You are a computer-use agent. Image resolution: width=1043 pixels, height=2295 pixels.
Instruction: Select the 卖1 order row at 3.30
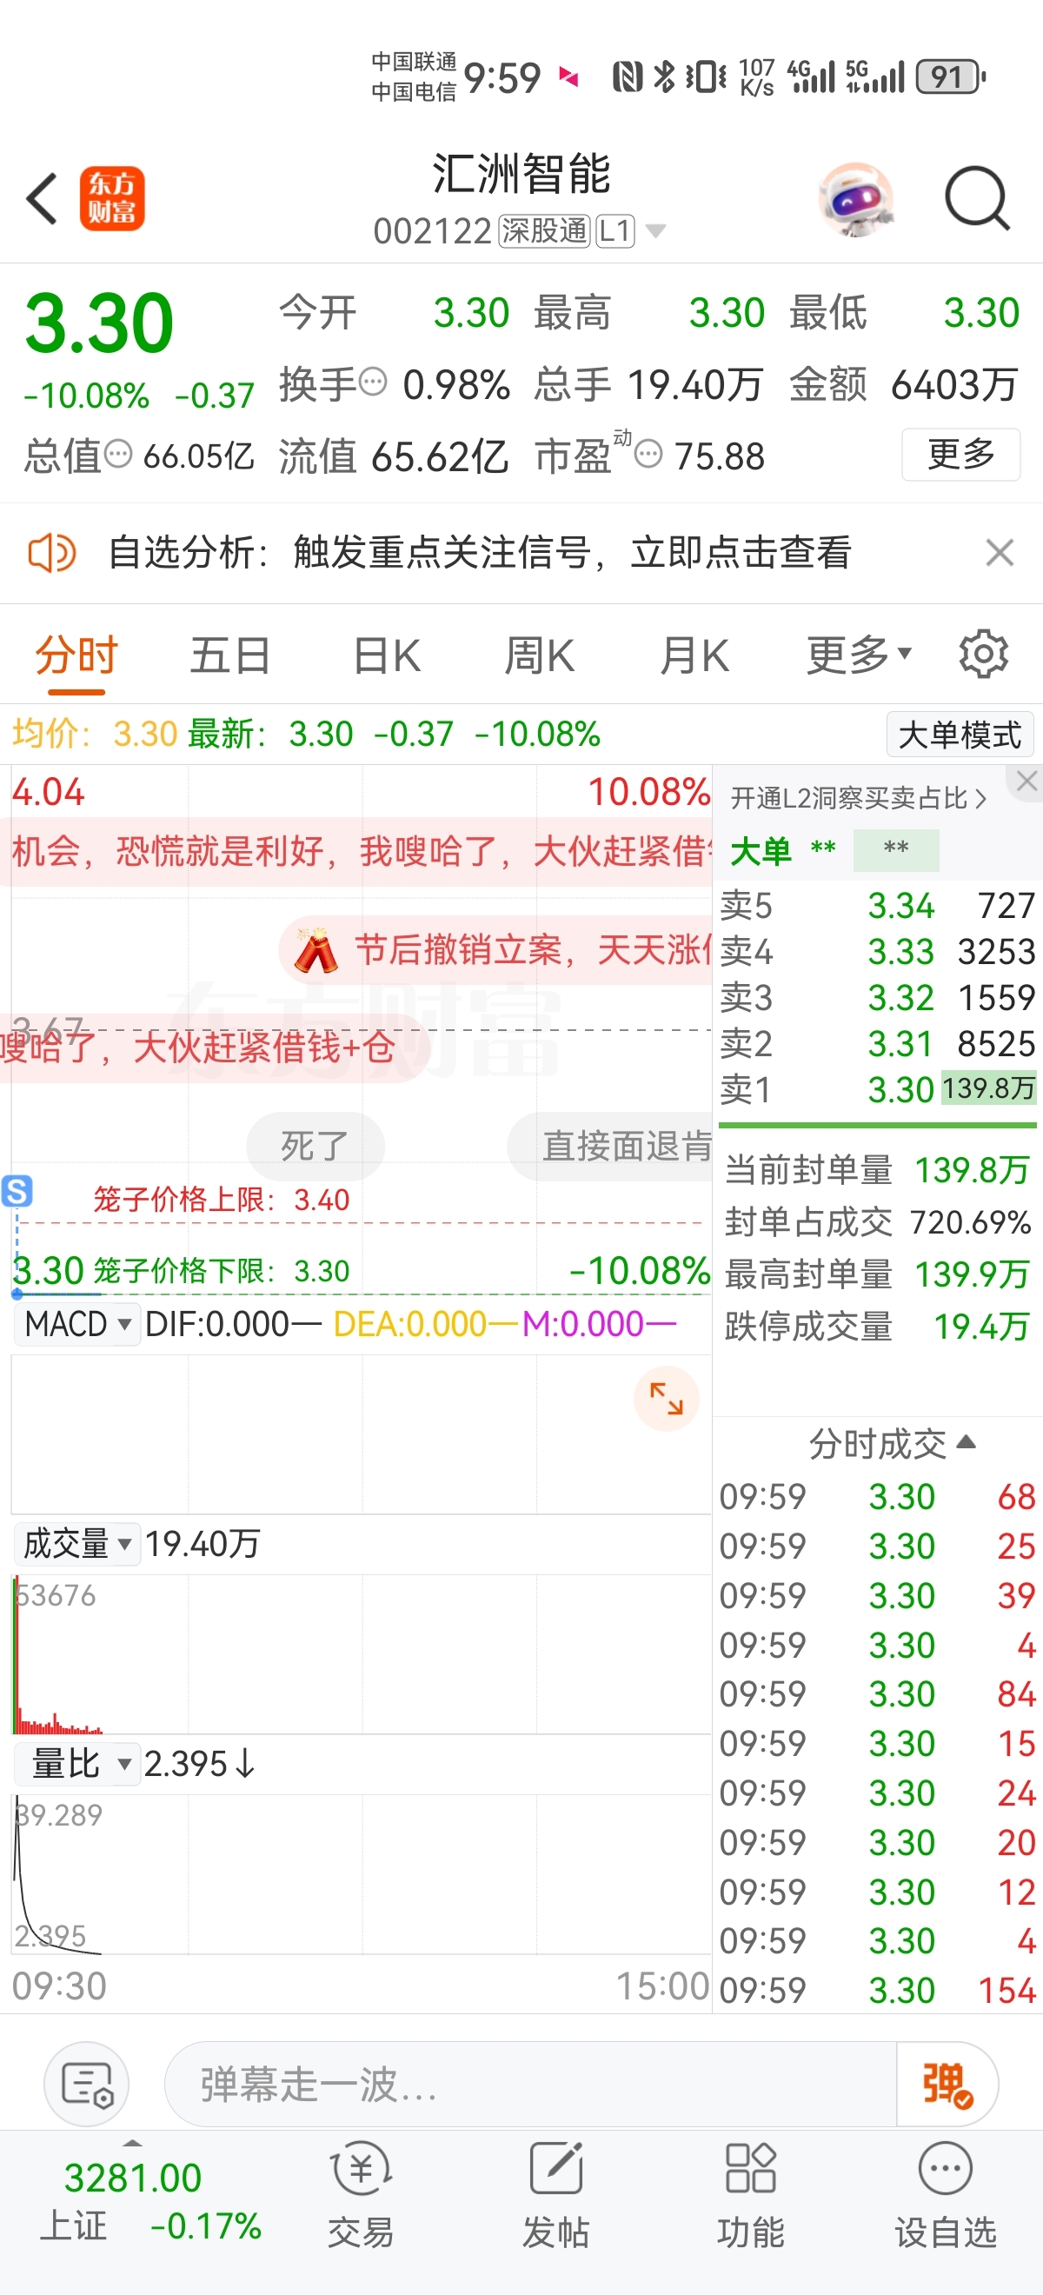pos(877,1089)
